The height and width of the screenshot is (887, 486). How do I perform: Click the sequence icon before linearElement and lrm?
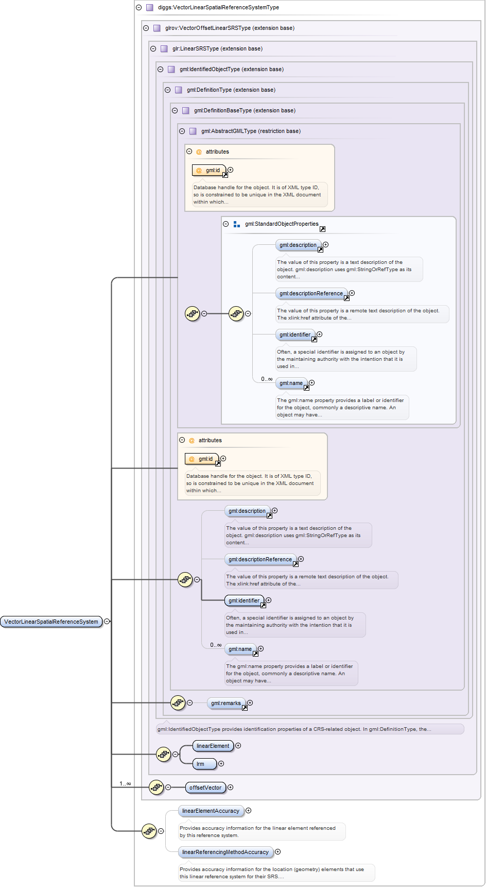click(163, 755)
